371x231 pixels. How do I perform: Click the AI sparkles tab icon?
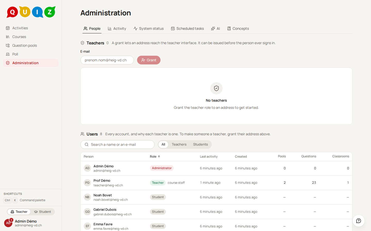213,28
